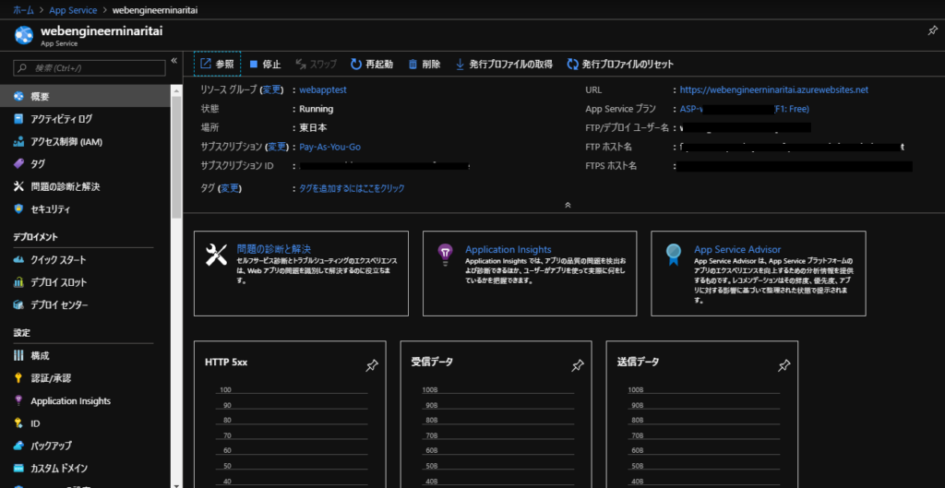Image resolution: width=945 pixels, height=488 pixels.
Task: Click the 送信データ chart title
Action: pos(638,363)
